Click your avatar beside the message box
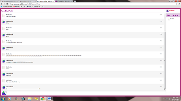Image resolution: width=181 pixels, height=101 pixels. [4, 93]
